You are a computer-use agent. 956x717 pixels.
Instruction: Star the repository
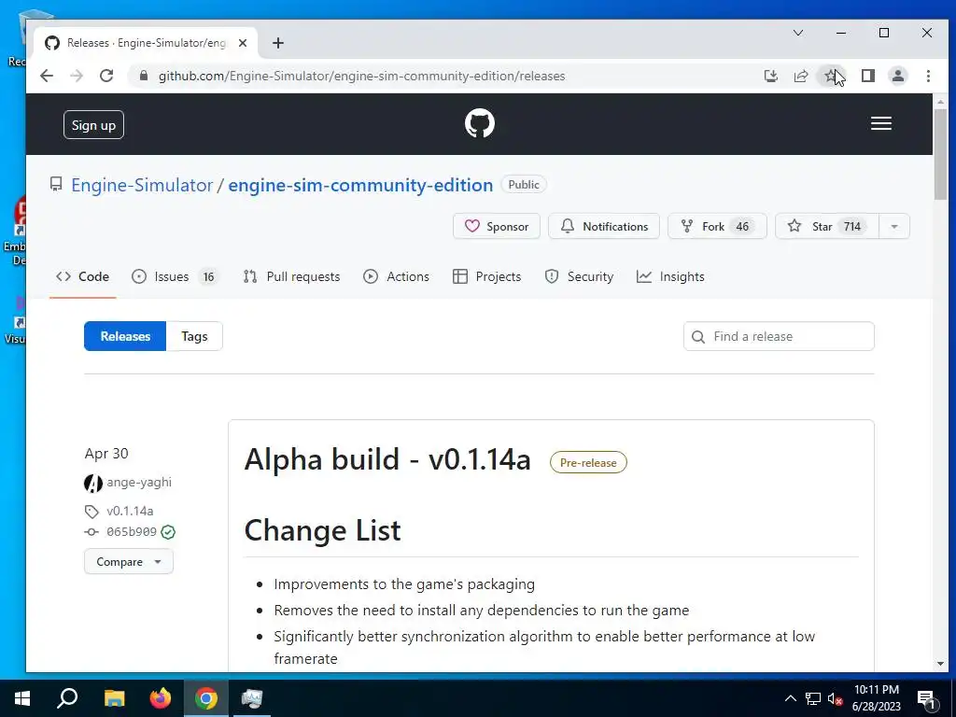[827, 226]
